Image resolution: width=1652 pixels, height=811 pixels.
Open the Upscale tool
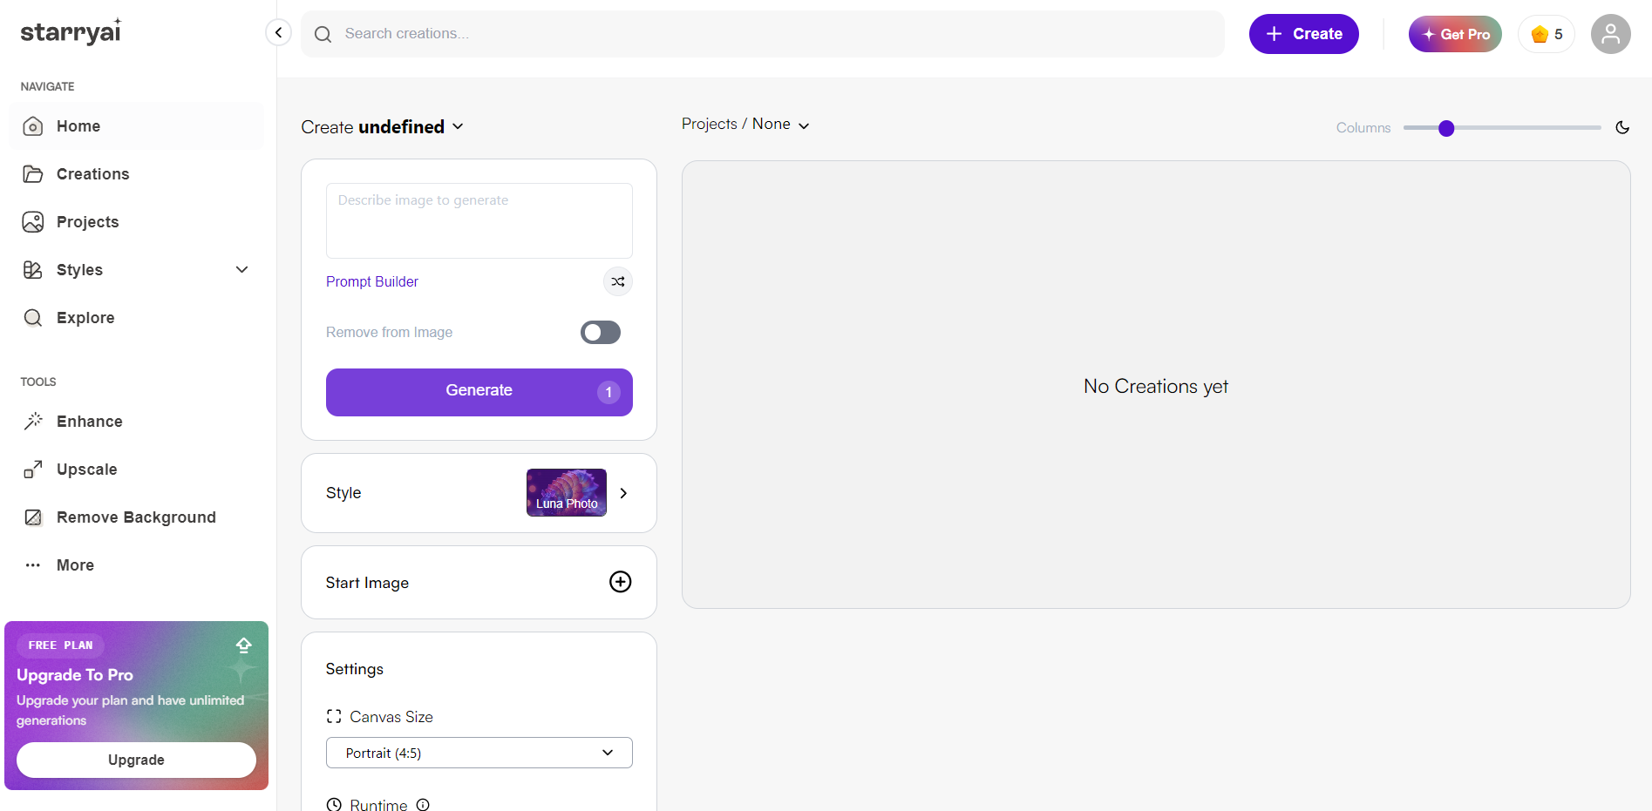pyautogui.click(x=86, y=470)
